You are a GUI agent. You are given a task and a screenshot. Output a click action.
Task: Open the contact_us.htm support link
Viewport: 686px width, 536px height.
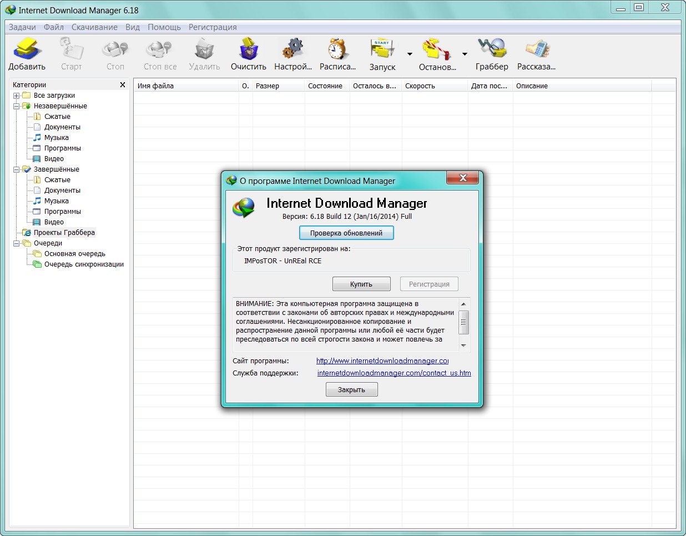pyautogui.click(x=394, y=373)
